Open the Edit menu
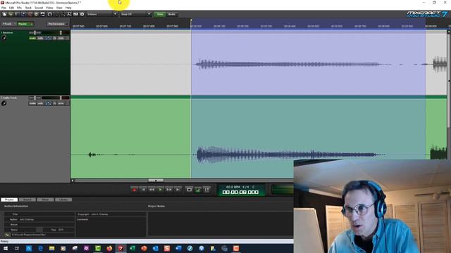 pos(11,8)
